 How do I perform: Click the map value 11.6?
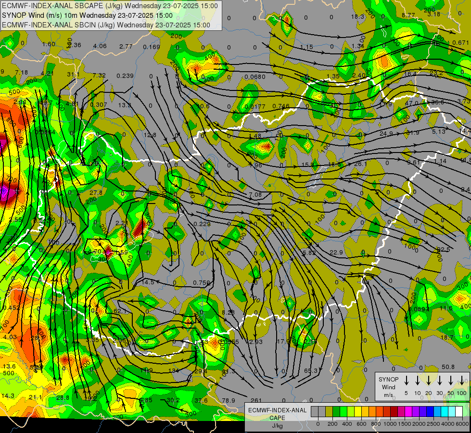pos(446,308)
